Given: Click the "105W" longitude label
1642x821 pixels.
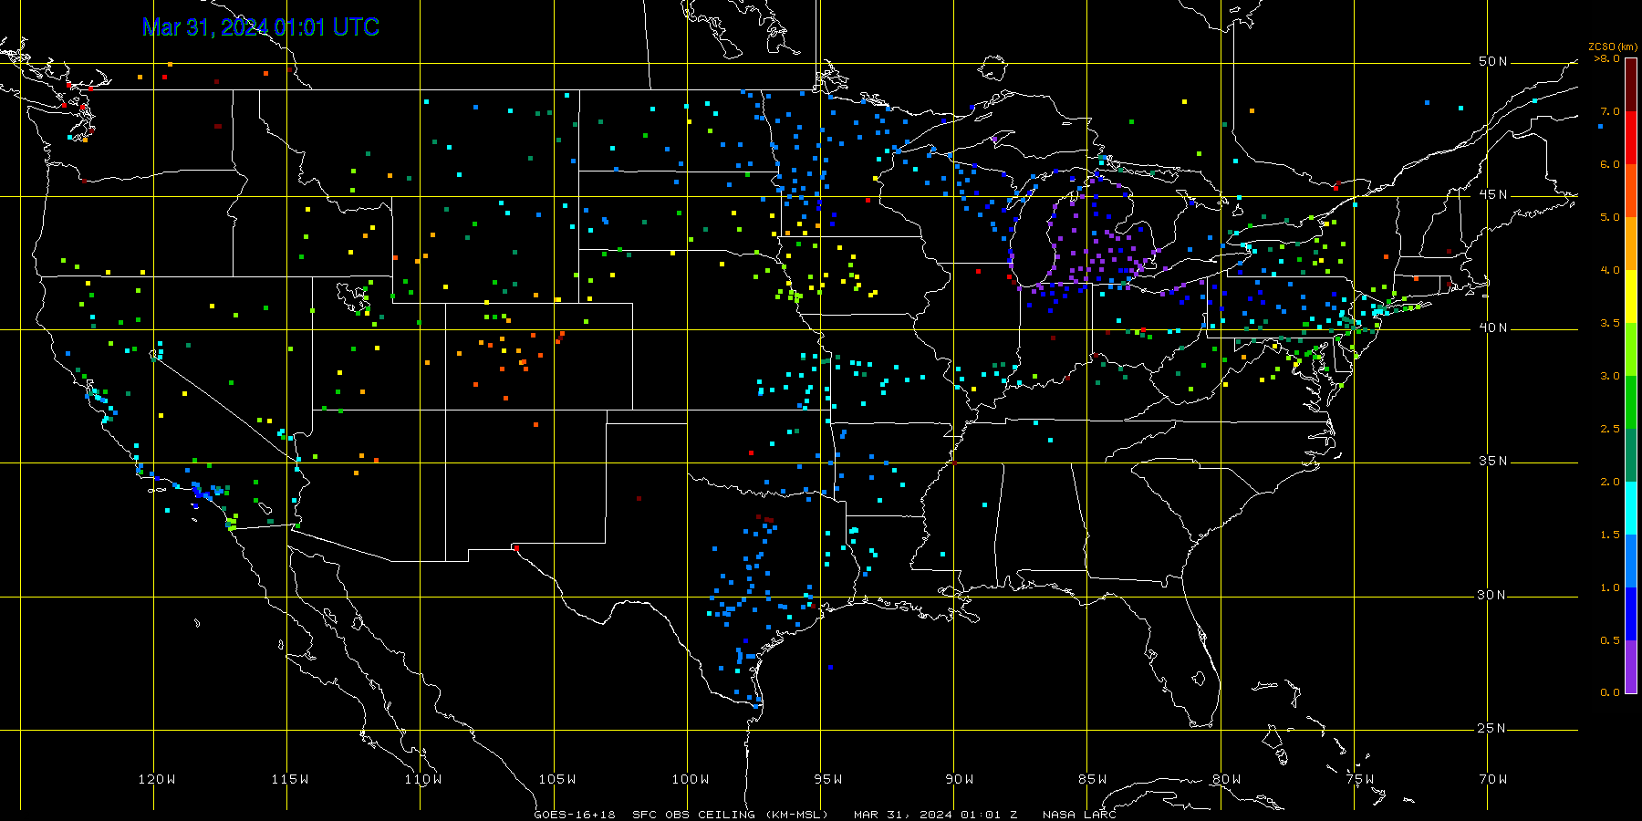Looking at the screenshot, I should coord(556,779).
